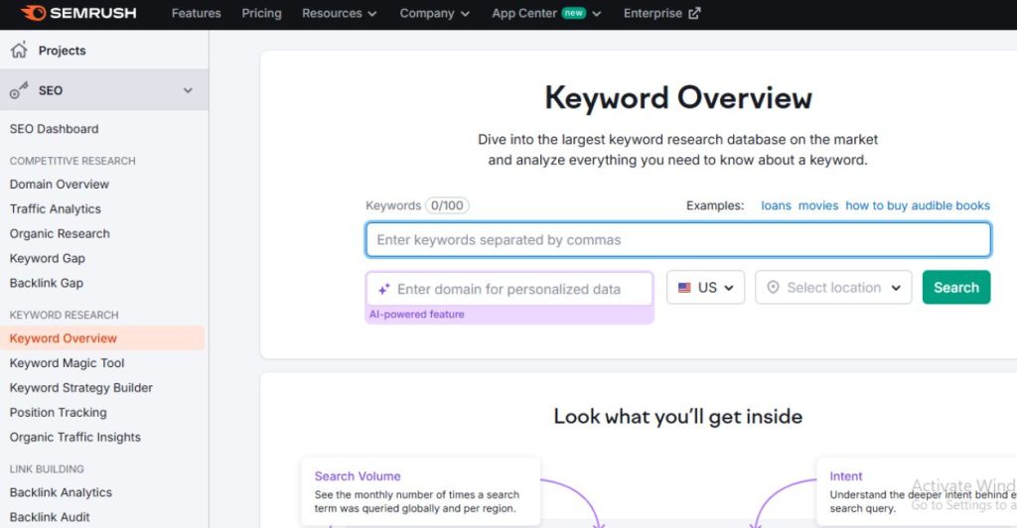Click the Enterprise external link icon
1017x528 pixels.
694,14
